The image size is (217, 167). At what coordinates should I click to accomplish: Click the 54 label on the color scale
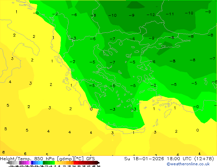[99, 166]
